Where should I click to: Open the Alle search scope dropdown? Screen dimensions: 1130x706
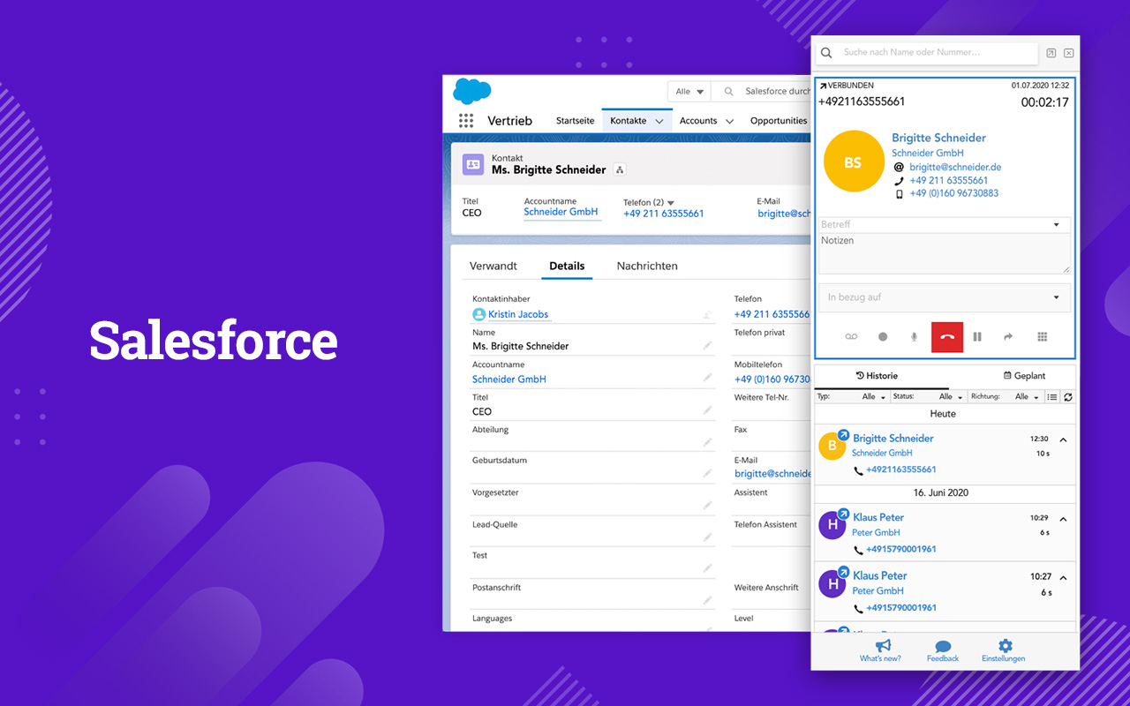click(x=691, y=91)
